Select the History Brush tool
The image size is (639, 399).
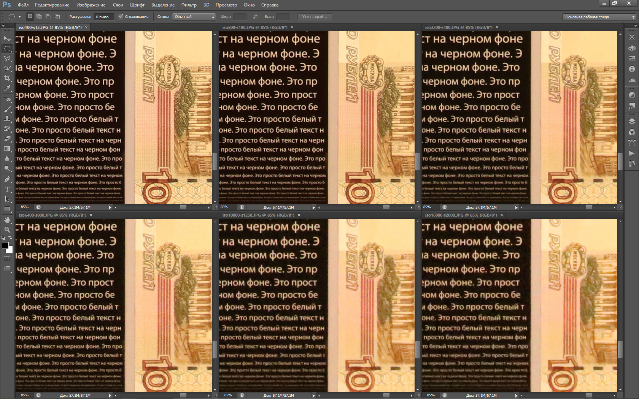(x=7, y=129)
